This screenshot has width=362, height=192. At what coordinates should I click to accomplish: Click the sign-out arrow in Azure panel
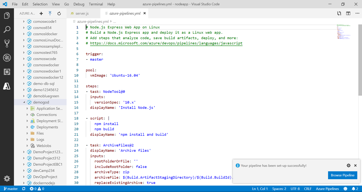[50, 13]
